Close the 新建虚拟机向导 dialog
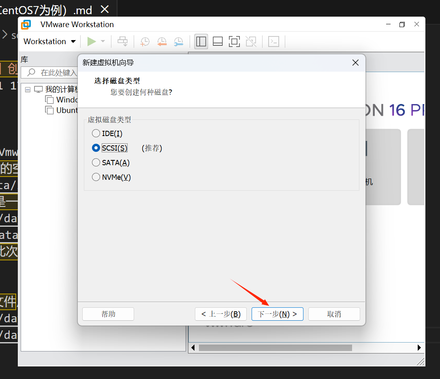 [x=356, y=62]
